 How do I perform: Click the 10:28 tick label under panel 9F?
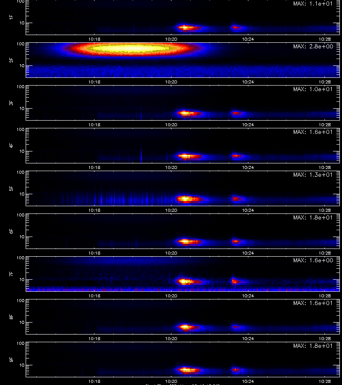point(325,381)
